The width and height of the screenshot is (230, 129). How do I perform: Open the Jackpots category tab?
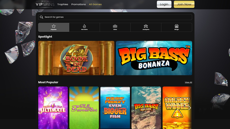click(x=146, y=27)
